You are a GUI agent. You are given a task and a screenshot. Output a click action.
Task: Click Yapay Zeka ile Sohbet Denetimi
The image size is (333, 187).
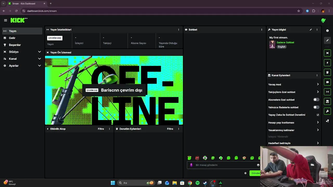(287, 115)
